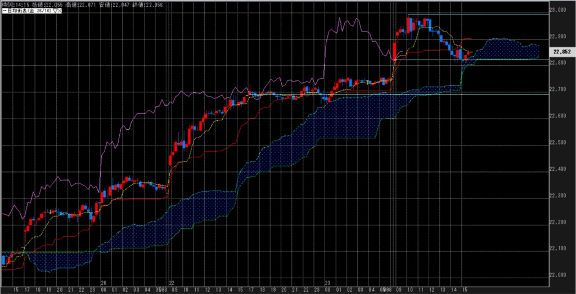Click the purple lagging span's highest peak
The height and width of the screenshot is (294, 576).
pos(341,18)
